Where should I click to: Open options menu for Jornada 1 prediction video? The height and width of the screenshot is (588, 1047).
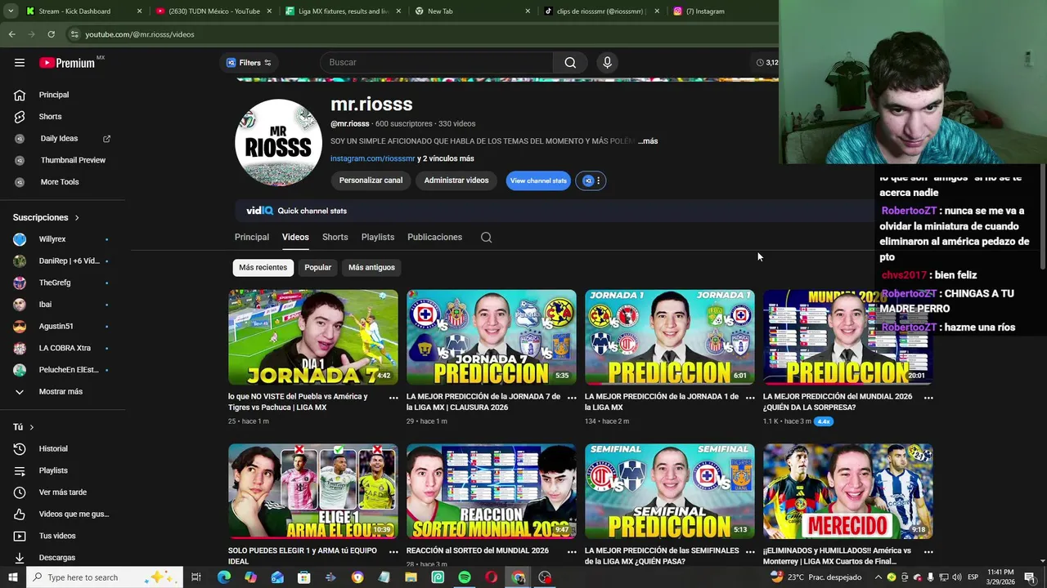(750, 398)
